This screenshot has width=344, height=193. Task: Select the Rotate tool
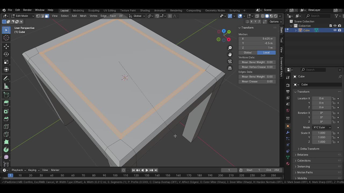click(6, 54)
